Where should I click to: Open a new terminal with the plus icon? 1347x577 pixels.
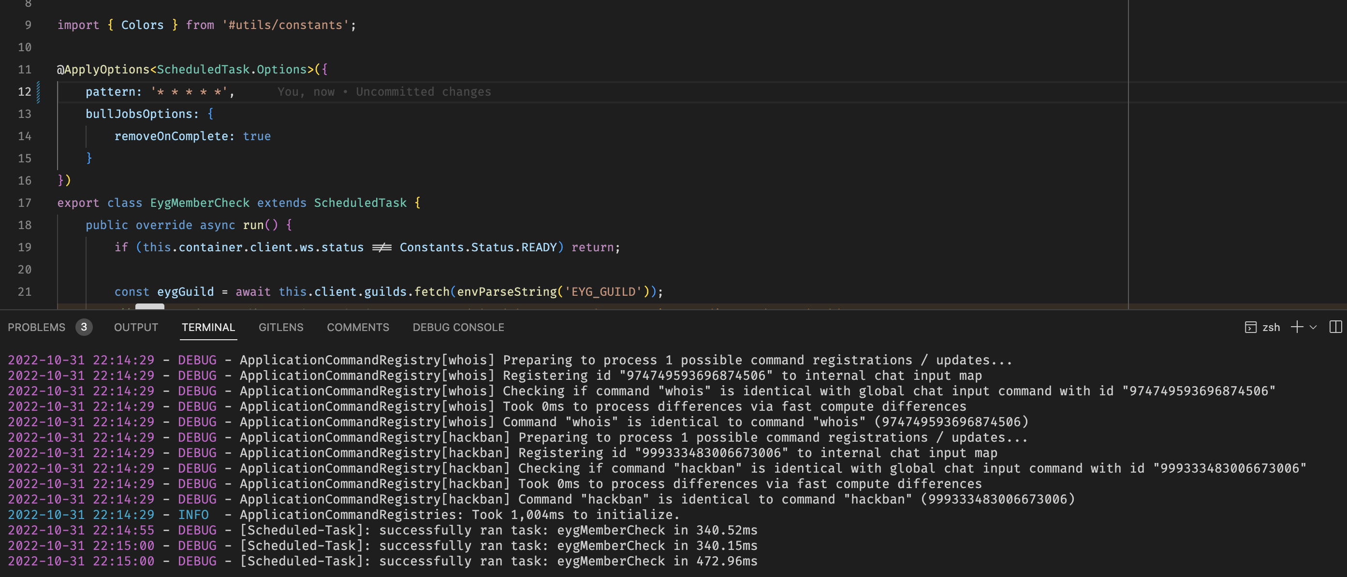pyautogui.click(x=1296, y=327)
